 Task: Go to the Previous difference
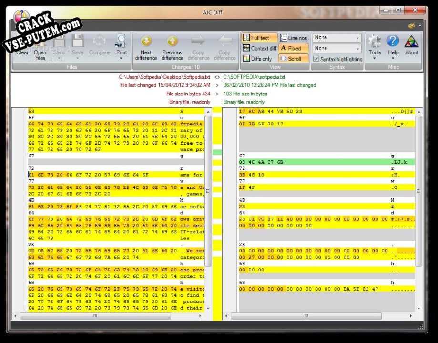pyautogui.click(x=172, y=42)
